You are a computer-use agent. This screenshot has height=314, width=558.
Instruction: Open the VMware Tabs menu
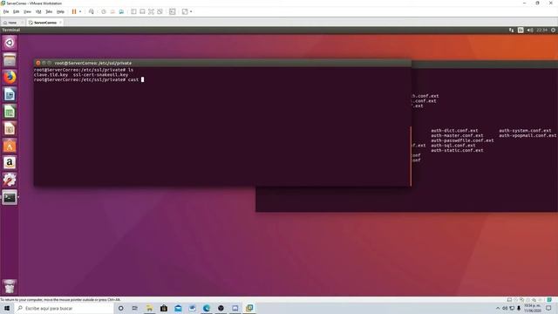click(x=49, y=11)
